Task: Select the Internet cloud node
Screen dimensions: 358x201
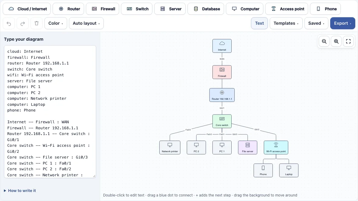Action: [222, 46]
